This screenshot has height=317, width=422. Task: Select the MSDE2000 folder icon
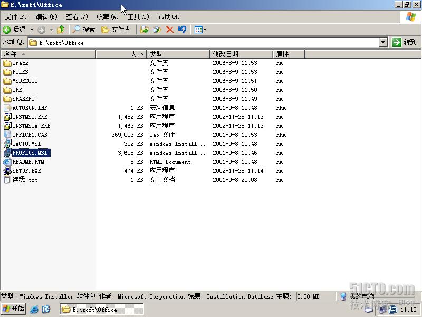click(x=7, y=81)
